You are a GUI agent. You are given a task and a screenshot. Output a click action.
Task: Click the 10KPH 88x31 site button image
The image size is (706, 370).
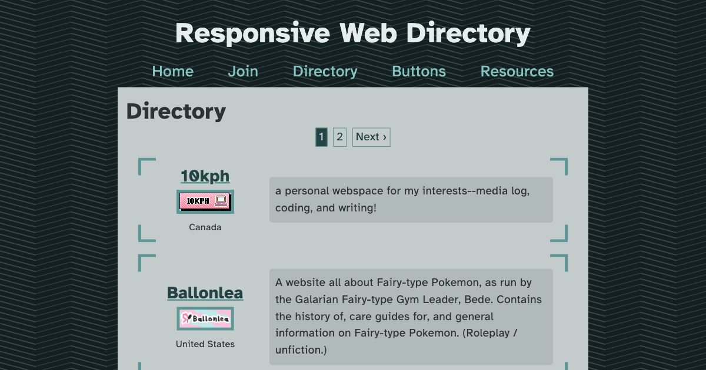205,201
